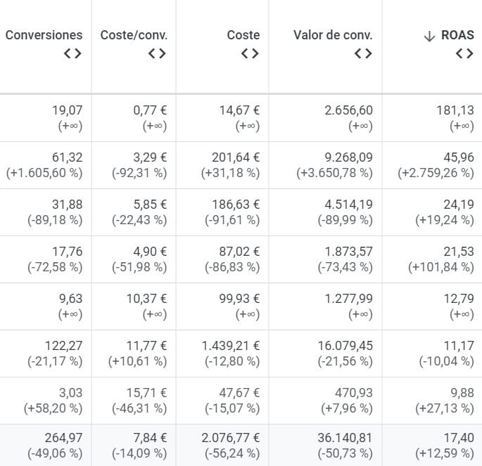This screenshot has height=466, width=482.
Task: Toggle the expand arrows under Valor de conv.
Action: pyautogui.click(x=362, y=53)
